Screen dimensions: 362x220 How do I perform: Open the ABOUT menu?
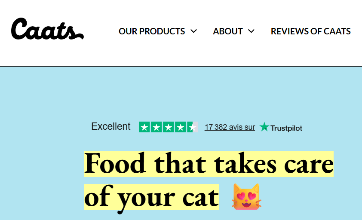point(228,31)
